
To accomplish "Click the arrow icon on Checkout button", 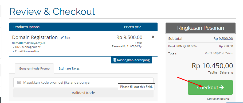I will click(222, 87).
